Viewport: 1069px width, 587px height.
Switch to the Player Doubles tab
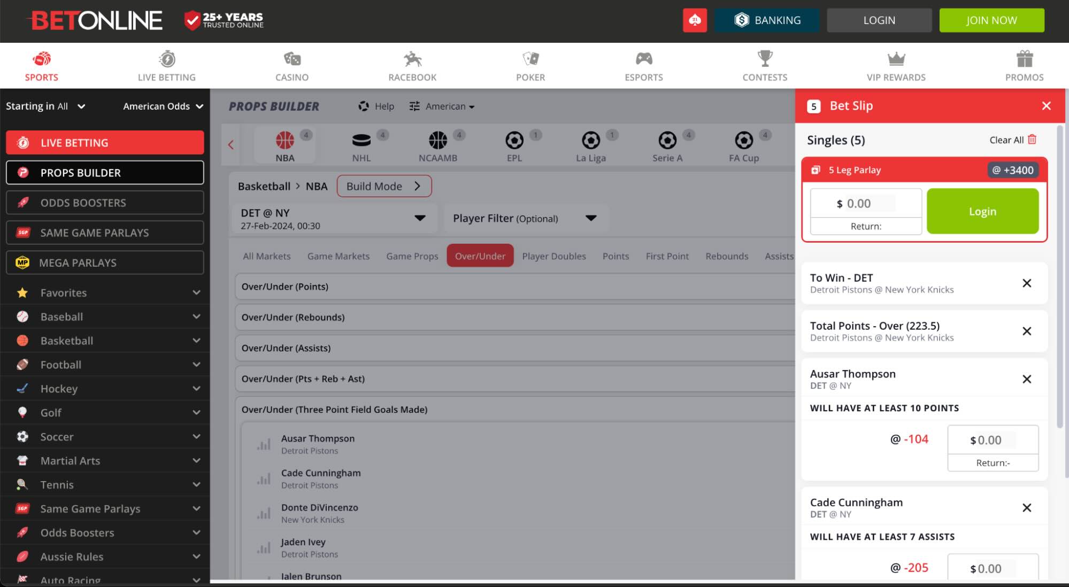pyautogui.click(x=554, y=256)
